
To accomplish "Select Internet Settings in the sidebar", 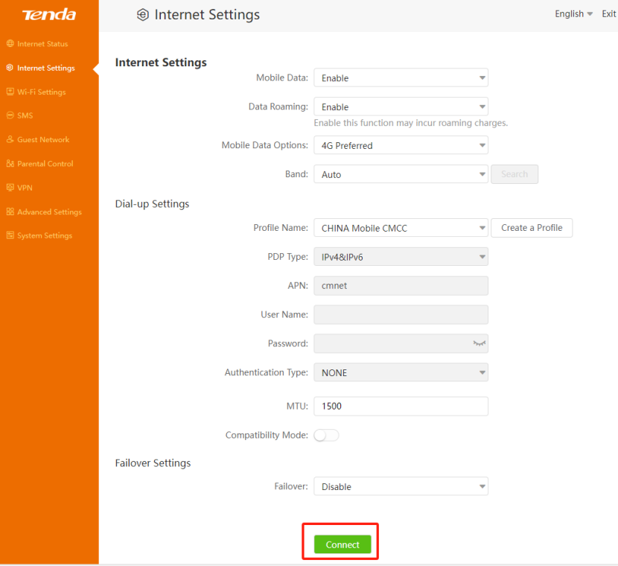I will 45,68.
